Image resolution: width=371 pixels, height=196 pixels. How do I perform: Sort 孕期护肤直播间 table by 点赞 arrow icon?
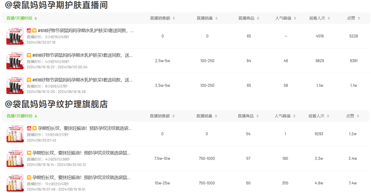[359, 18]
